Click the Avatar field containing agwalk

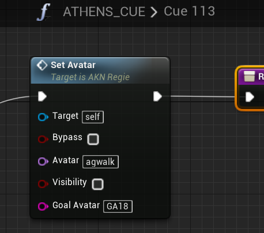coord(100,162)
